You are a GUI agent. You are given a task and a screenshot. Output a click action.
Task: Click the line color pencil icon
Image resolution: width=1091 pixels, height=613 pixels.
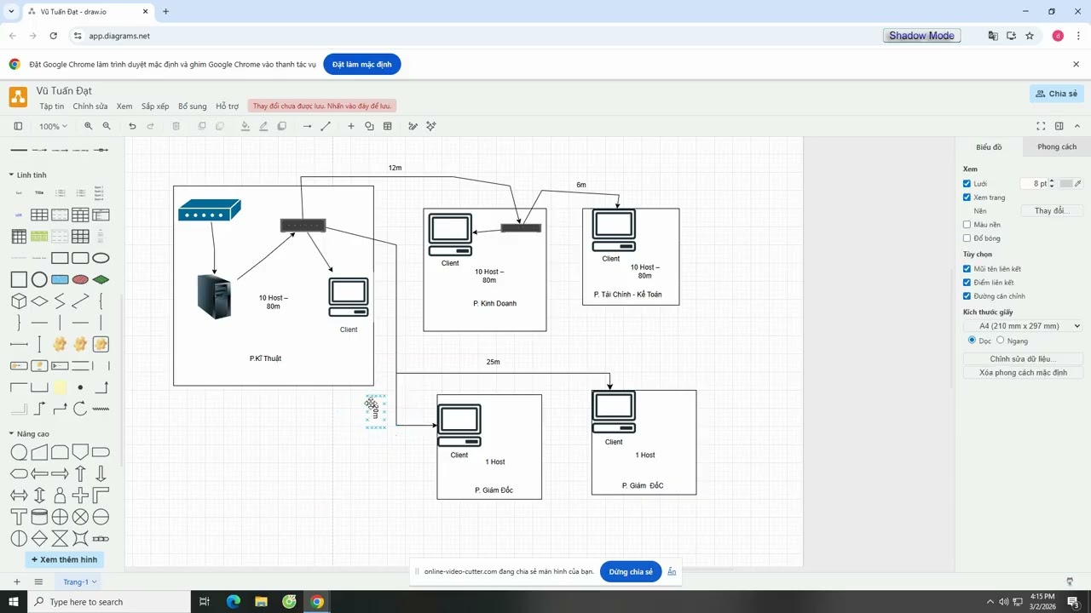[263, 126]
